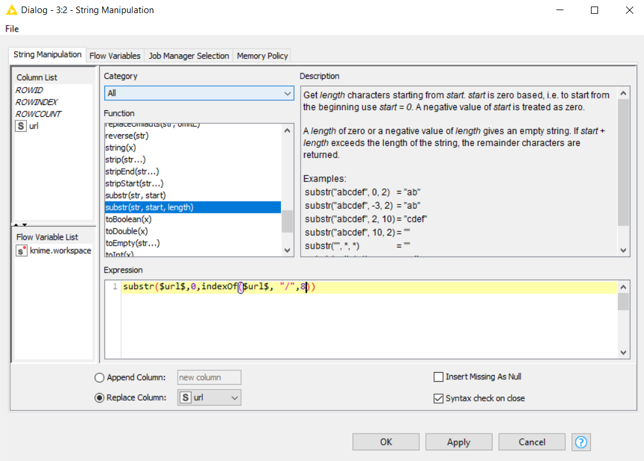
Task: Select the url string column icon
Action: click(x=21, y=126)
